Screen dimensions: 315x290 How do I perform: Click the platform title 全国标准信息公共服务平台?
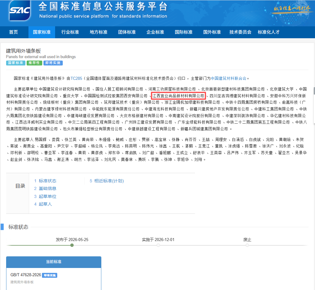(x=103, y=6)
